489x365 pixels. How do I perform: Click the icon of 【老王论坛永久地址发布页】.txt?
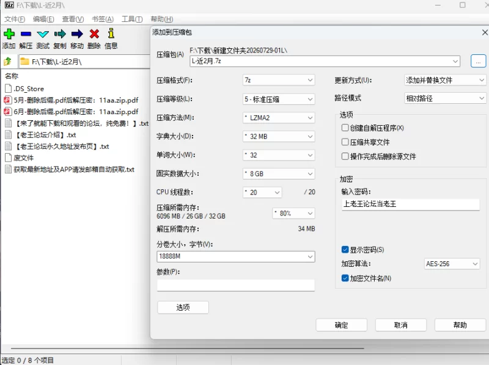[x=8, y=146]
